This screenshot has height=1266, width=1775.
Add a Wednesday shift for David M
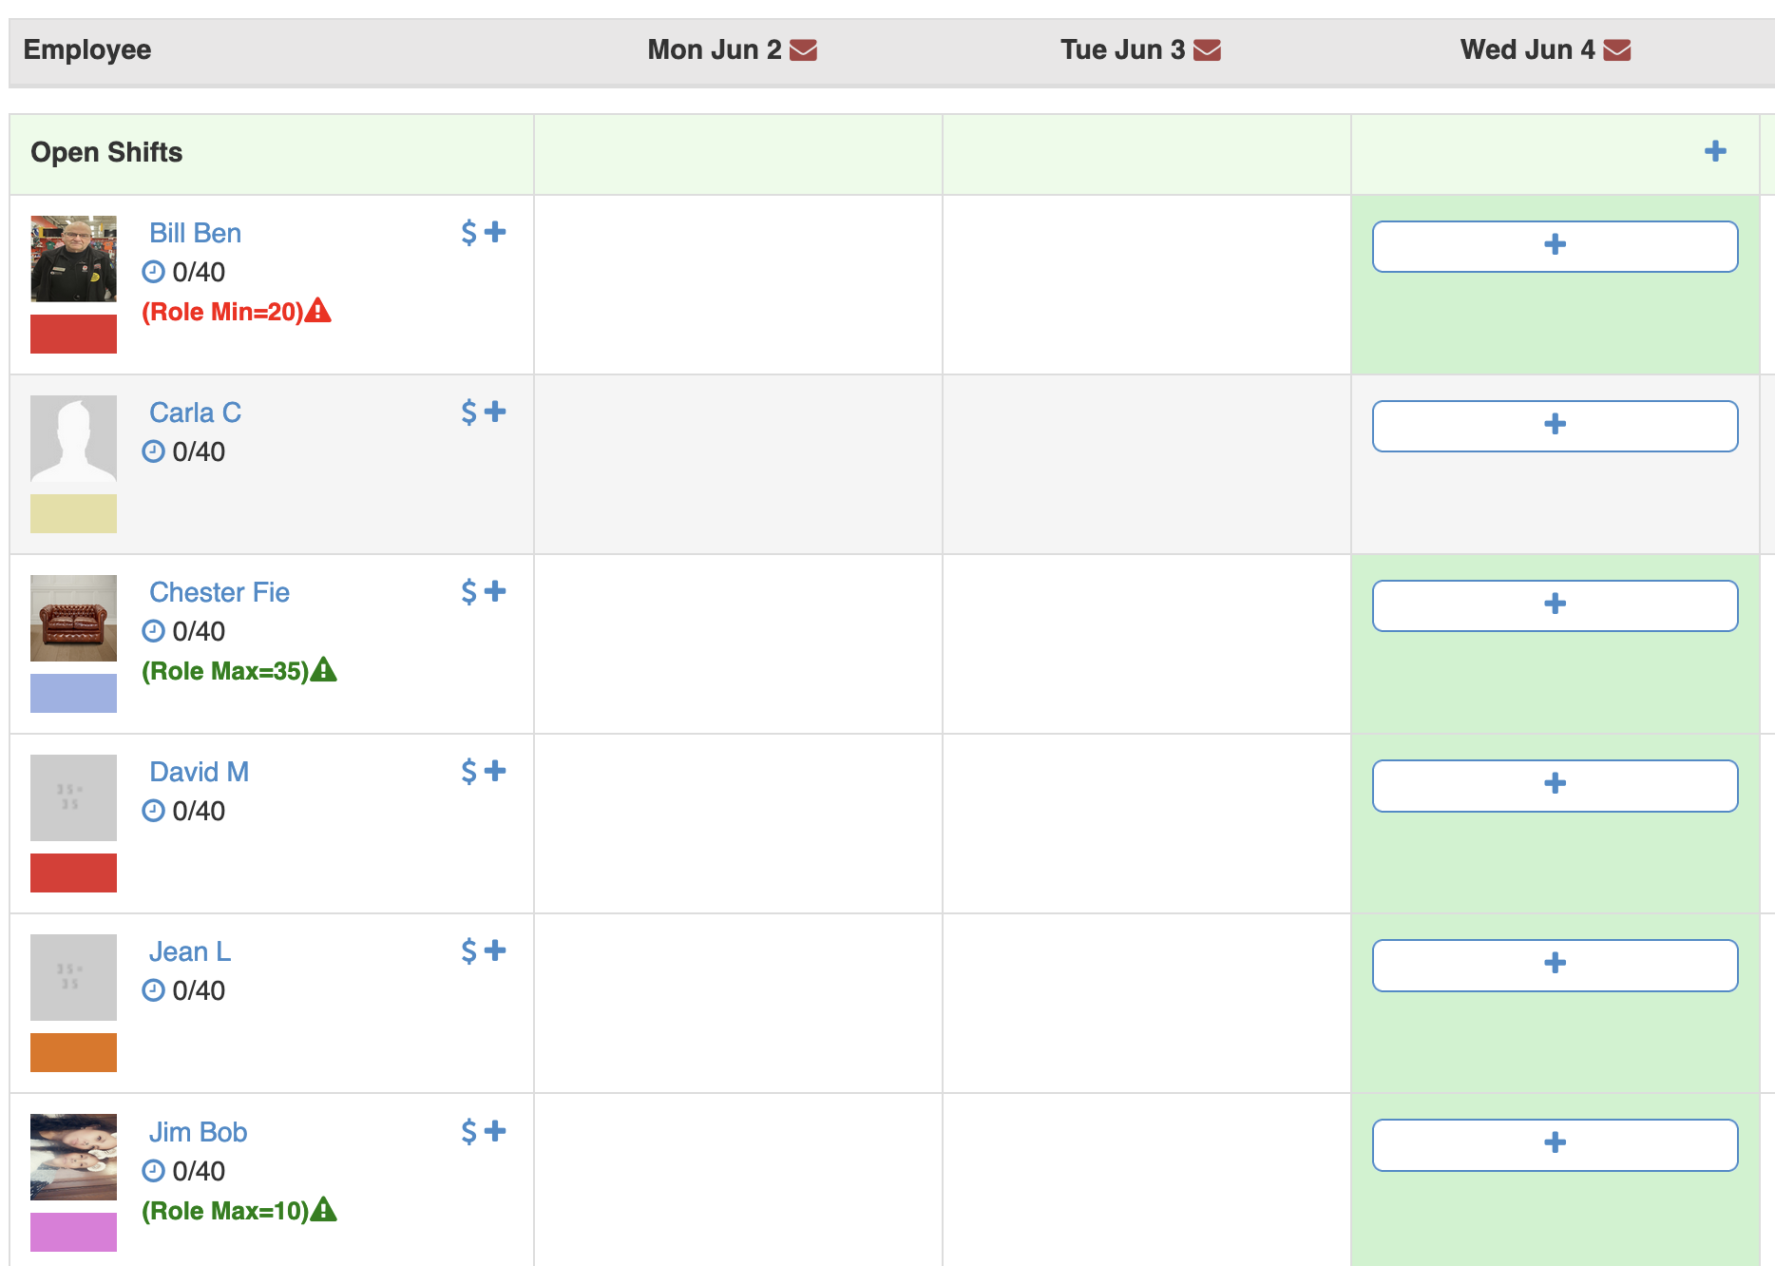point(1555,785)
